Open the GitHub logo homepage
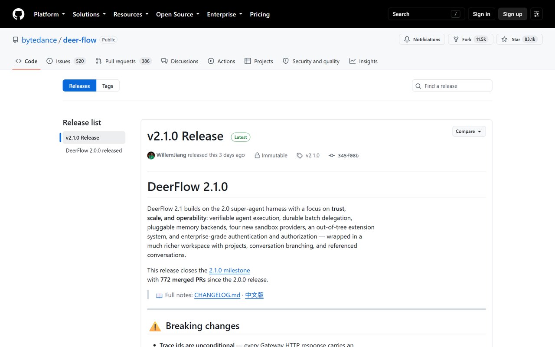The height and width of the screenshot is (347, 555). [18, 14]
